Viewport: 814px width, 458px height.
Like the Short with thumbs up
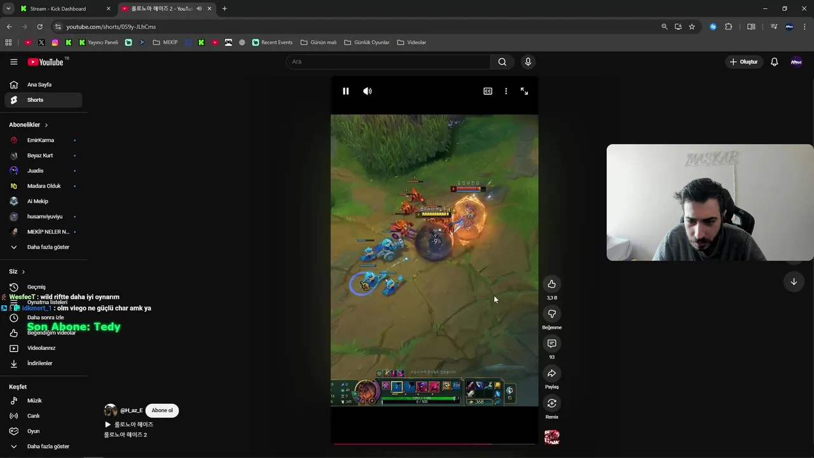(x=552, y=284)
